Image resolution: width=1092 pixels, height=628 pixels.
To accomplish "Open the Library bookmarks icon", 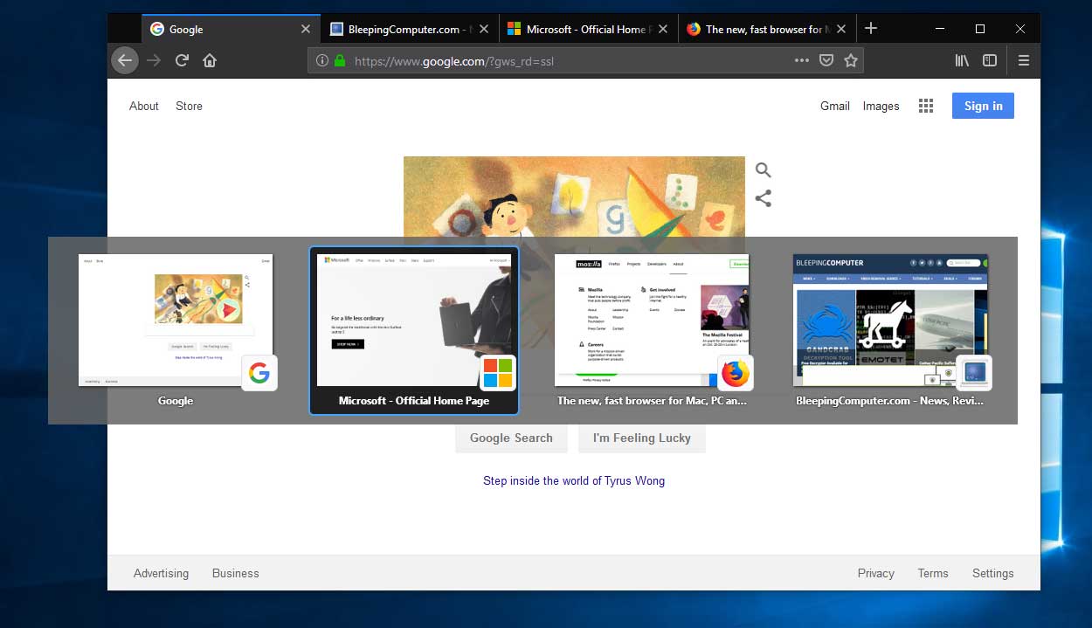I will [x=962, y=60].
